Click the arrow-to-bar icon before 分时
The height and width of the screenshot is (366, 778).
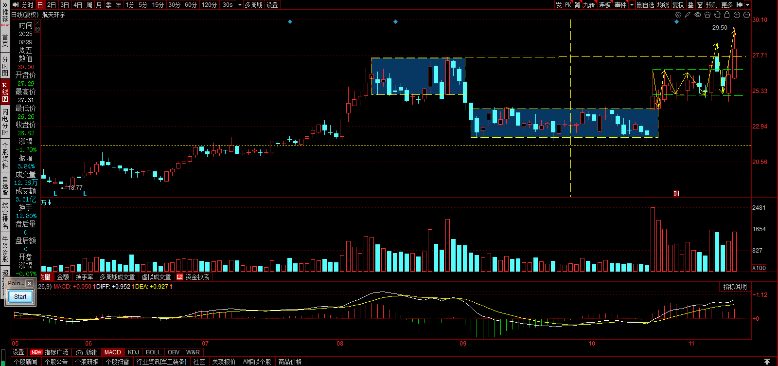15,5
